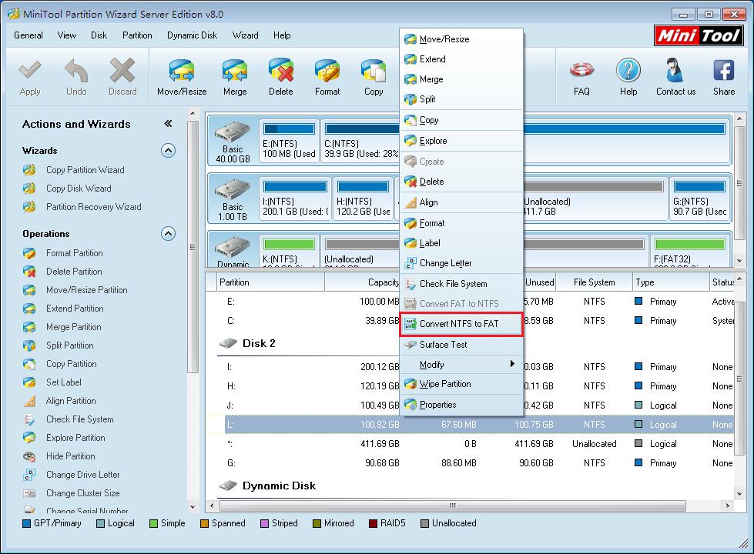Collapse the Wizards section

(168, 151)
